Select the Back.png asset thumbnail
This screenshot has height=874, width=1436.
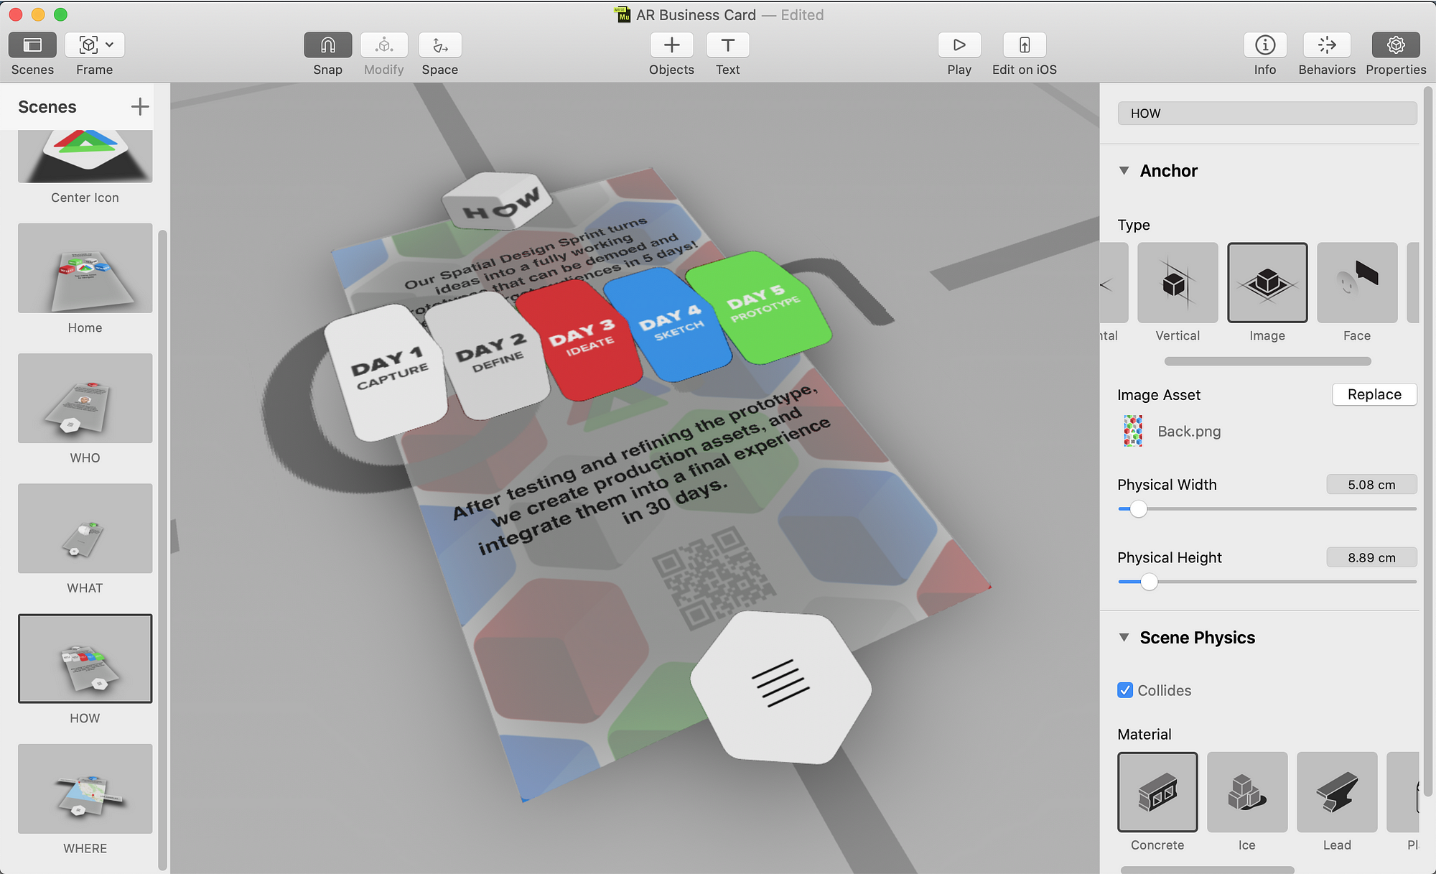tap(1133, 431)
